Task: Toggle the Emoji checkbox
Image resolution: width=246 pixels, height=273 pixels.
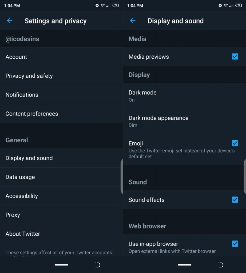Action: (x=235, y=143)
